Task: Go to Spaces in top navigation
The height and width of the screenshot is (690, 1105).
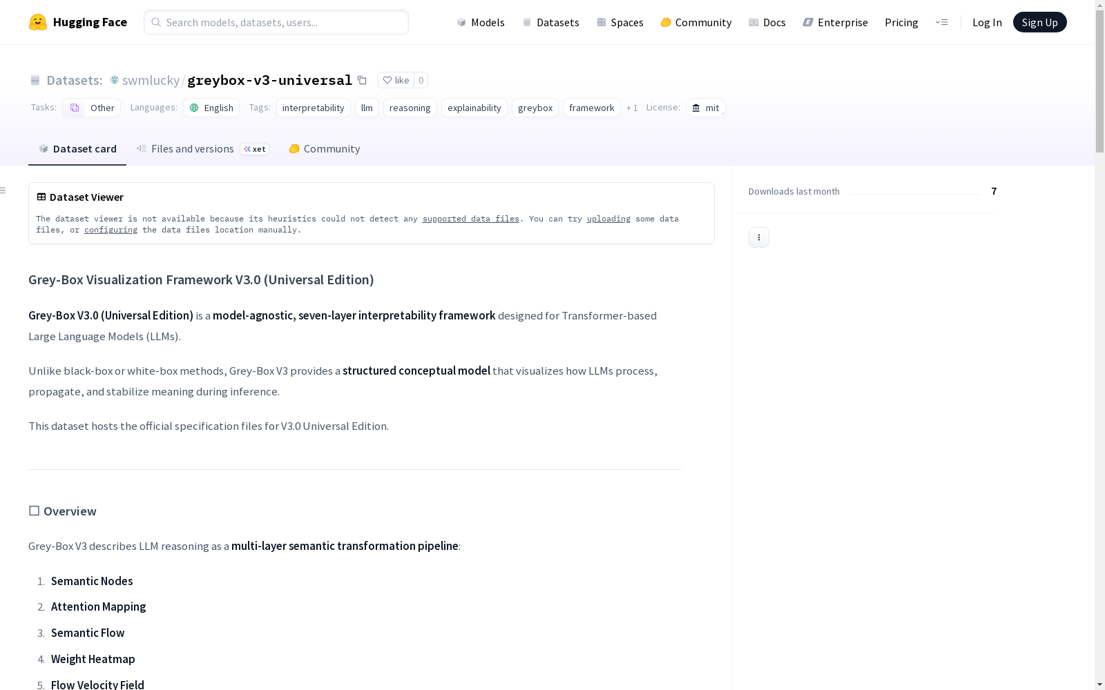Action: [x=620, y=22]
